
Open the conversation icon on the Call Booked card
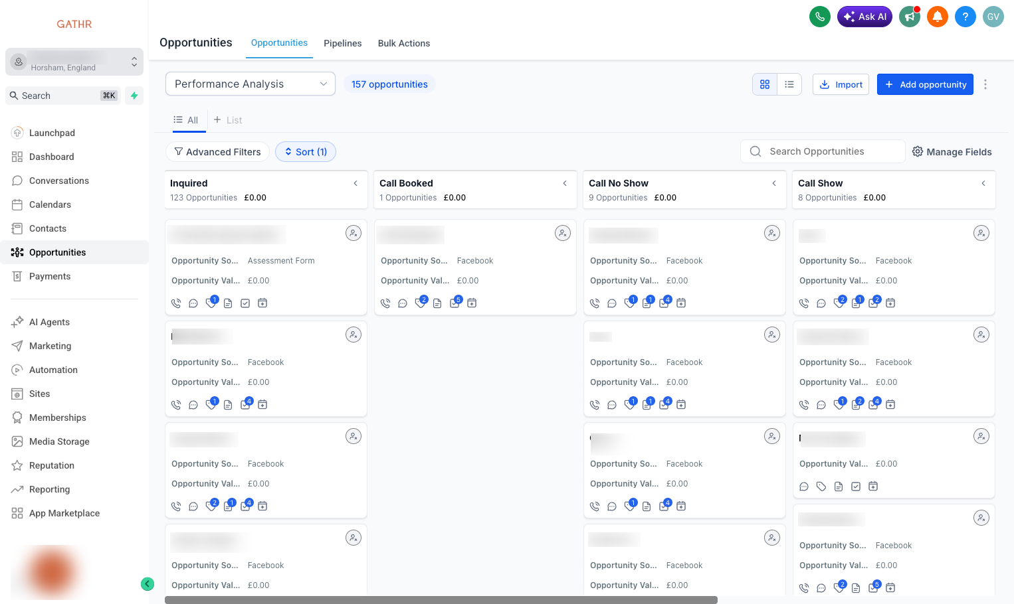pos(403,303)
